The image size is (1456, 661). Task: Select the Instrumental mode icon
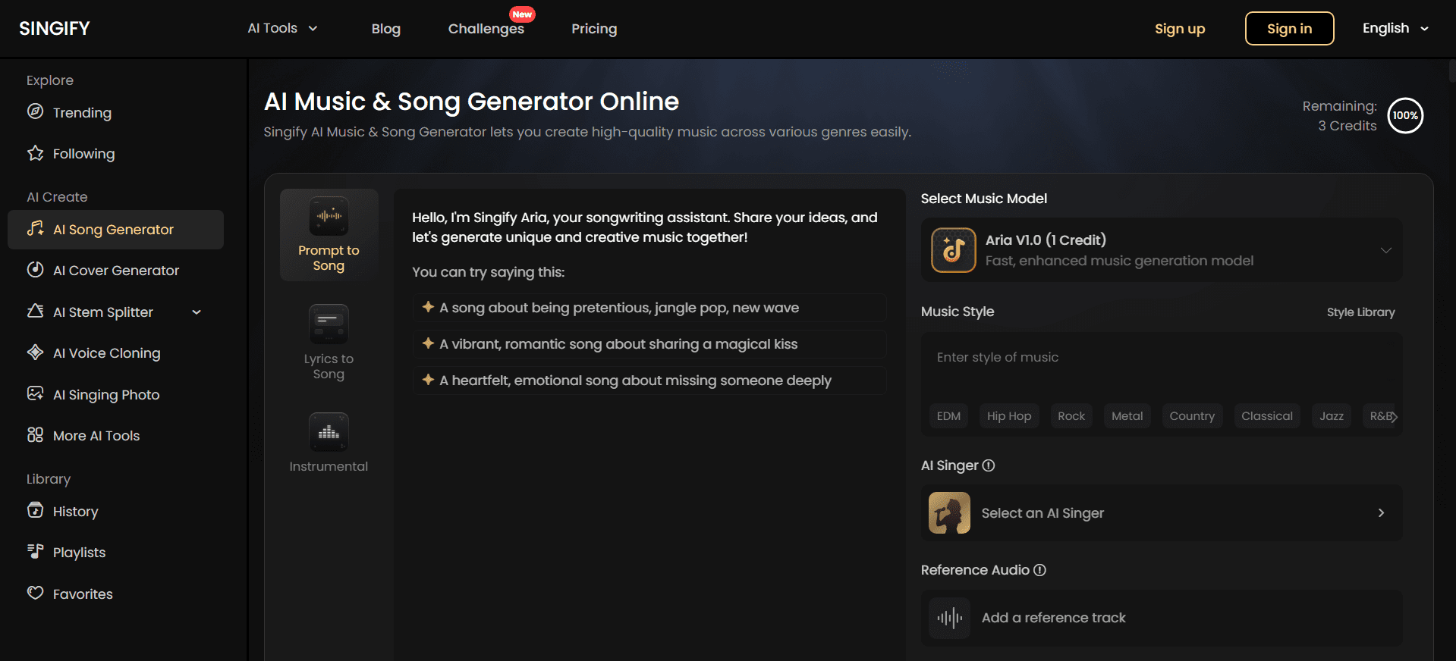(x=329, y=432)
